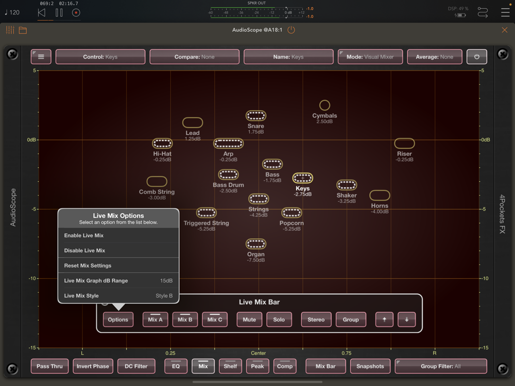Open the preset folder icon
515x386 pixels.
[23, 30]
